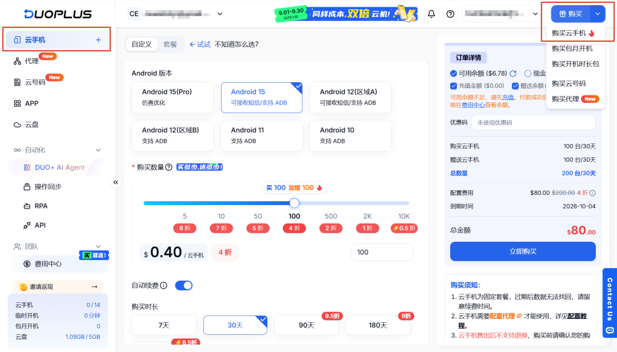Go to the APP sidebar section
This screenshot has width=617, height=352.
(31, 103)
